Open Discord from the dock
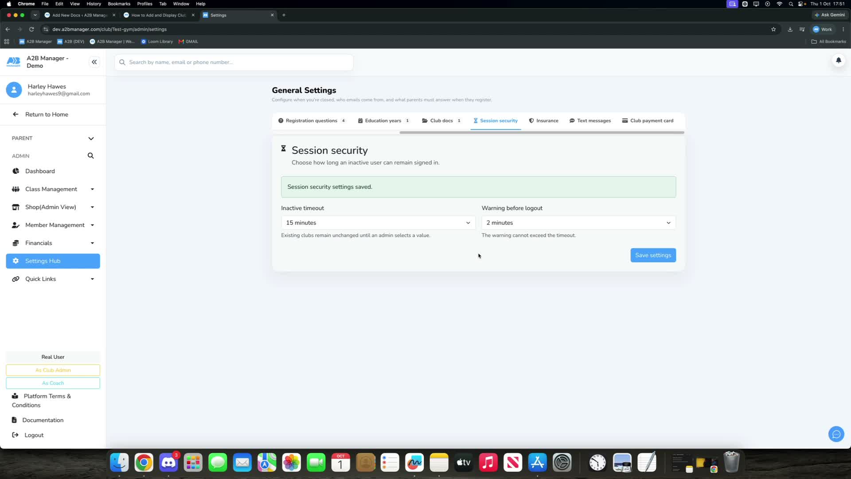Screen dimensions: 851x479 coord(168,463)
